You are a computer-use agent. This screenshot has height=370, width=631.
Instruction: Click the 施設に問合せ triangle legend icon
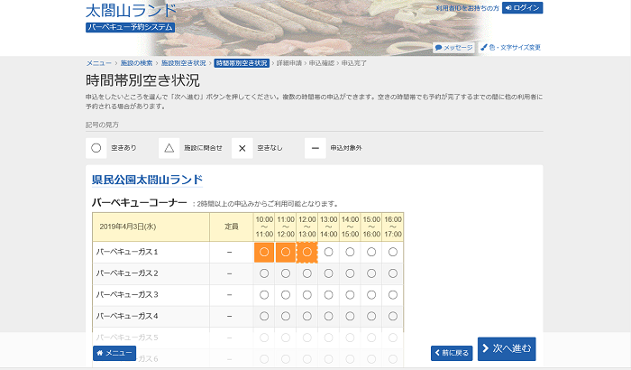pos(169,148)
